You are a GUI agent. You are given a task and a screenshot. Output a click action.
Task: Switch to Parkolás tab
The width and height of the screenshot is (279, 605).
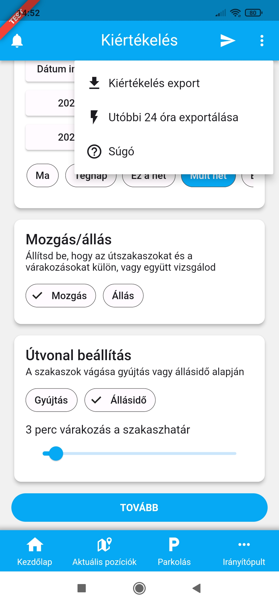(x=174, y=551)
